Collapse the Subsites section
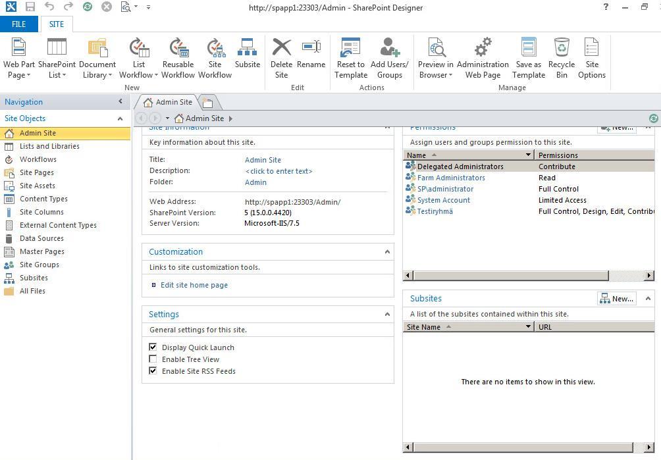The width and height of the screenshot is (661, 460). point(648,299)
